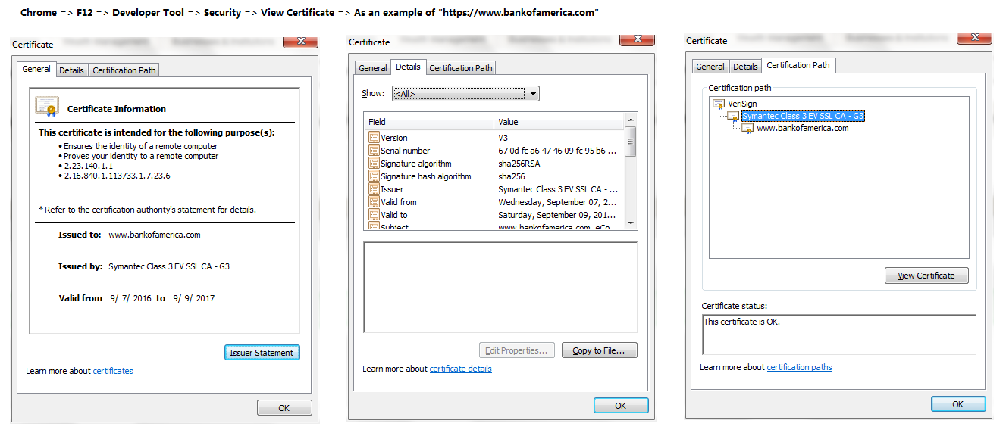1006x433 pixels.
Task: Click the empty field value text box
Action: (500, 287)
